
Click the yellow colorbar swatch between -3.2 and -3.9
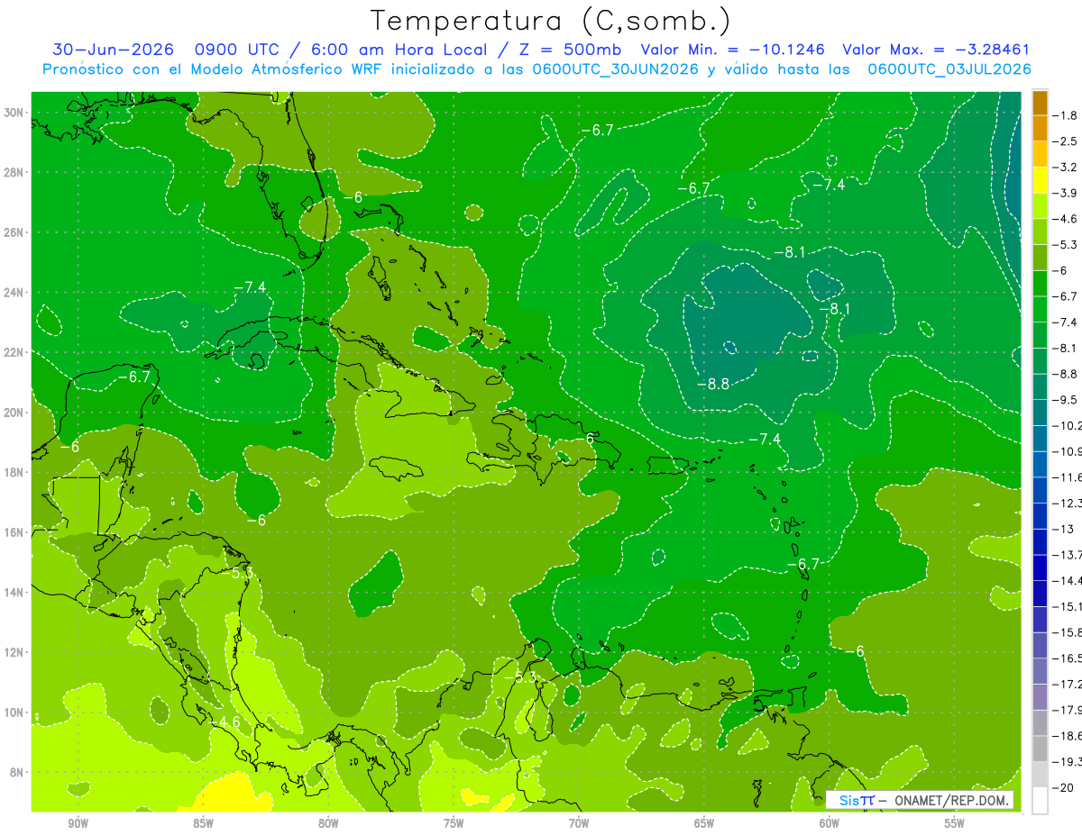click(x=1040, y=180)
